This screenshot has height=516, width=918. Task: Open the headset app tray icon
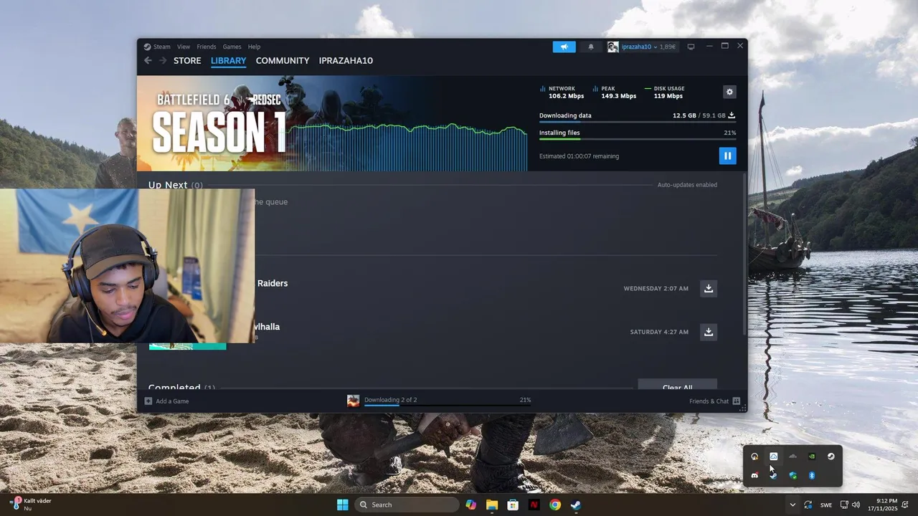[x=754, y=457]
